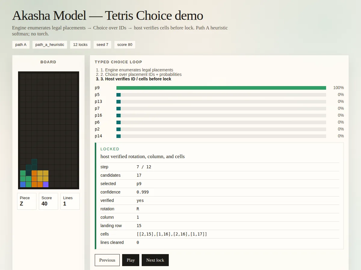
Task: Click the rotation value 'R'
Action: pyautogui.click(x=138, y=209)
